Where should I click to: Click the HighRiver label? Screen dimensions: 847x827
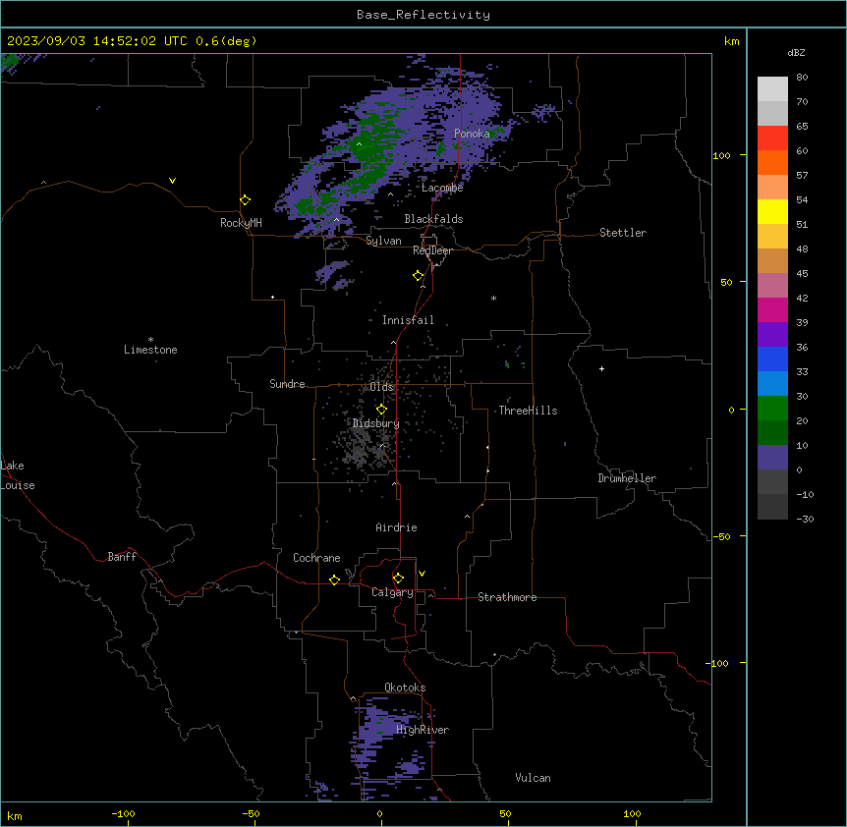pyautogui.click(x=423, y=730)
